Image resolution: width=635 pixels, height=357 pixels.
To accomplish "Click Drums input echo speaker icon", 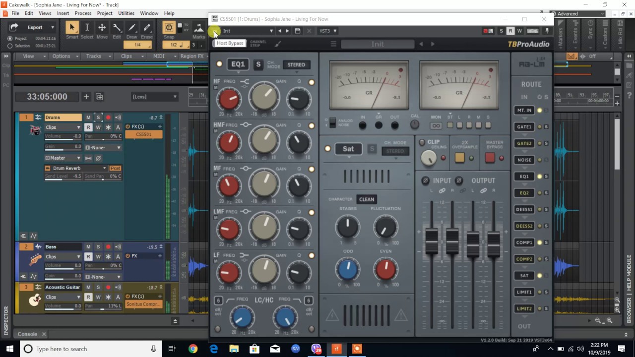I will point(118,118).
